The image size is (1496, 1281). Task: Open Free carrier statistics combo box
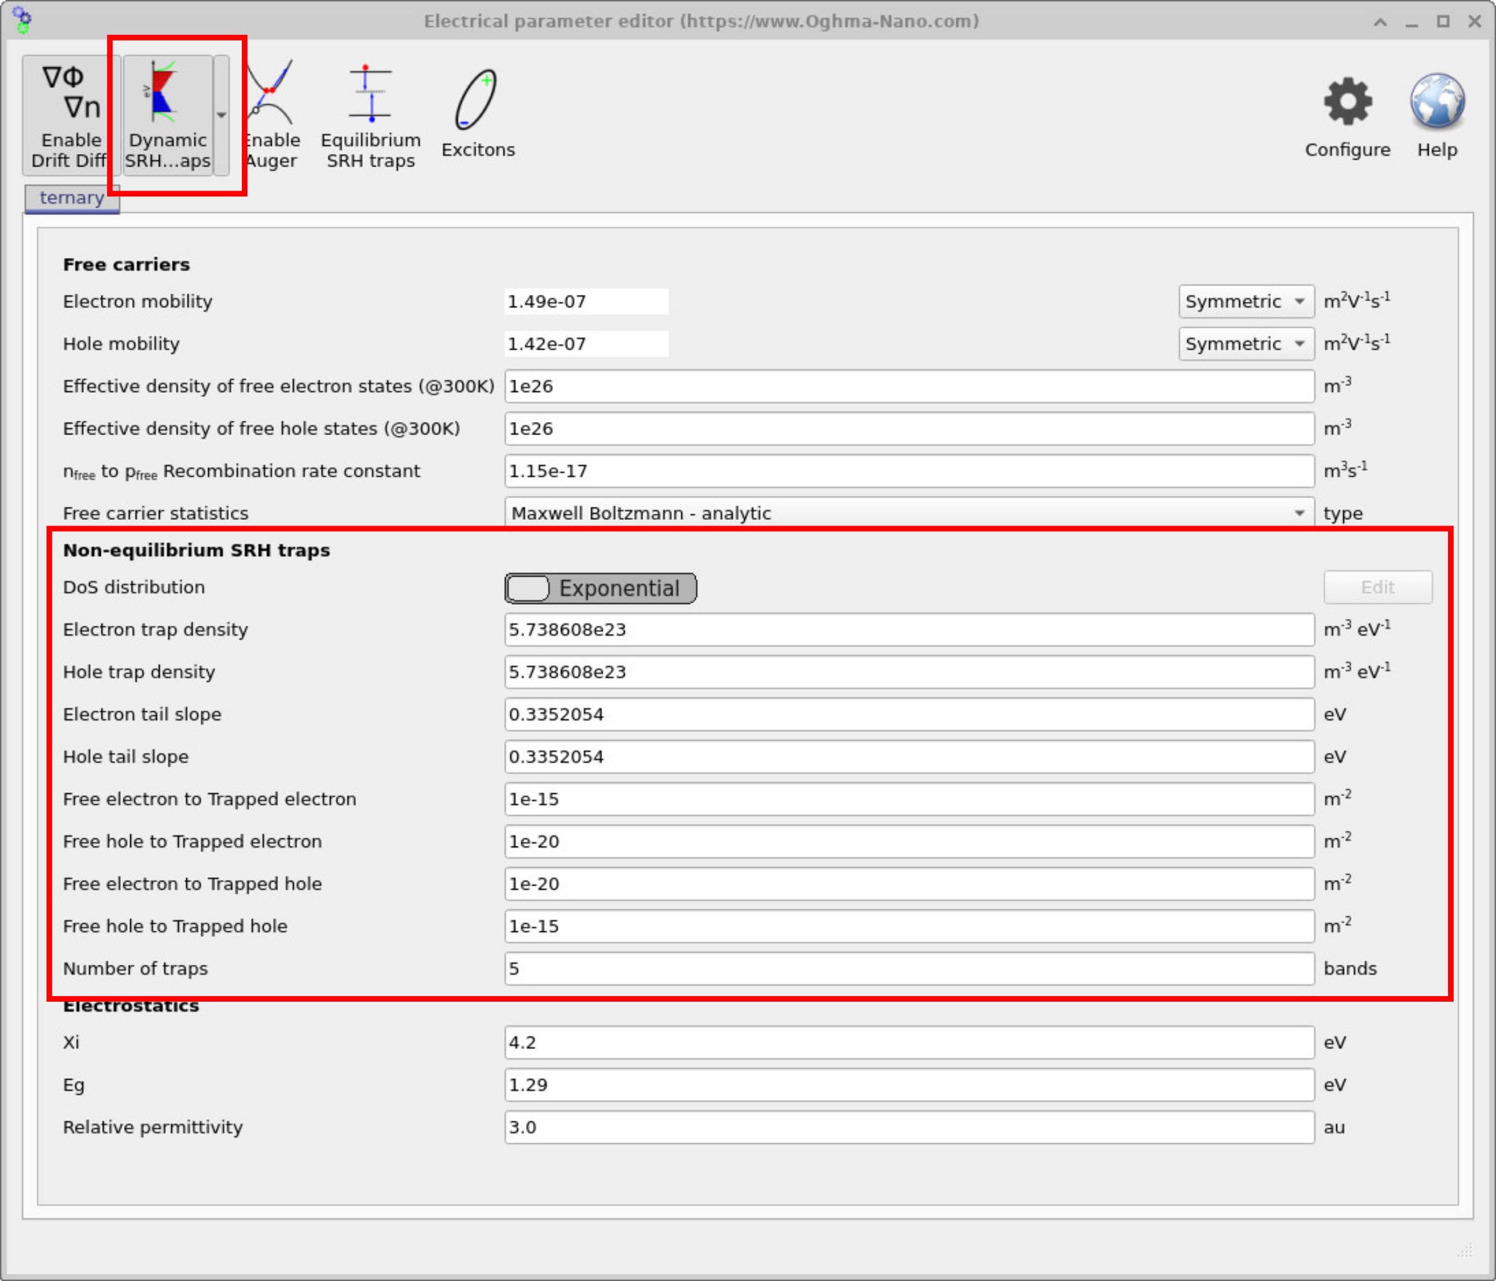coord(908,512)
